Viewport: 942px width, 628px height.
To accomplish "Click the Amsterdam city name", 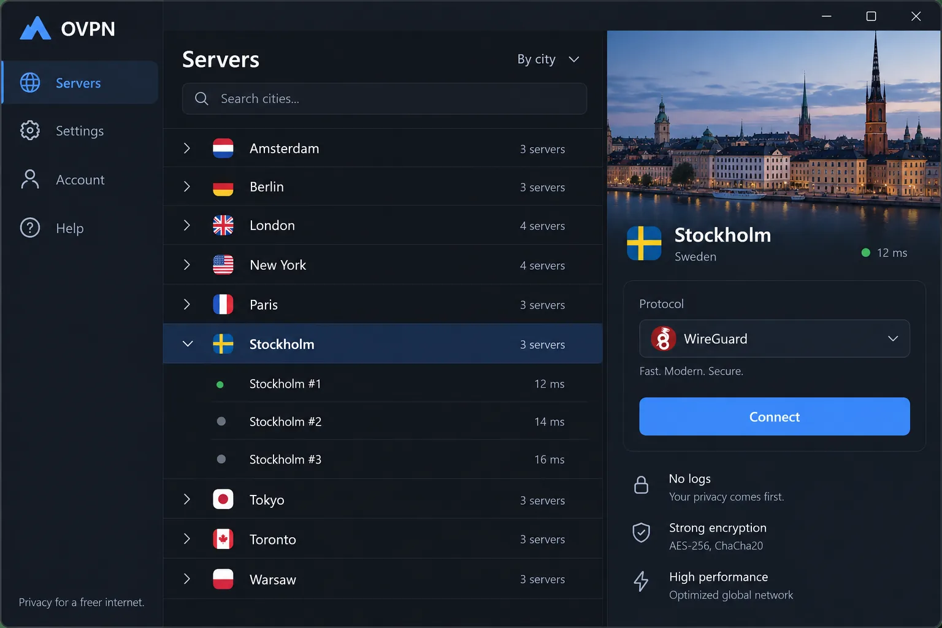I will pos(284,148).
